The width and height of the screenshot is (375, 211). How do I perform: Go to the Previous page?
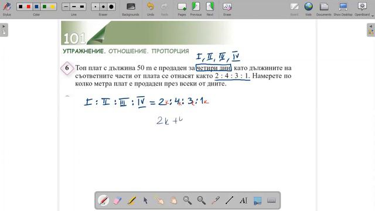click(196, 9)
